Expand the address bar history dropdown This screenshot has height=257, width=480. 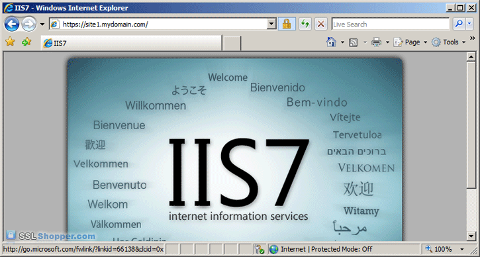[271, 25]
